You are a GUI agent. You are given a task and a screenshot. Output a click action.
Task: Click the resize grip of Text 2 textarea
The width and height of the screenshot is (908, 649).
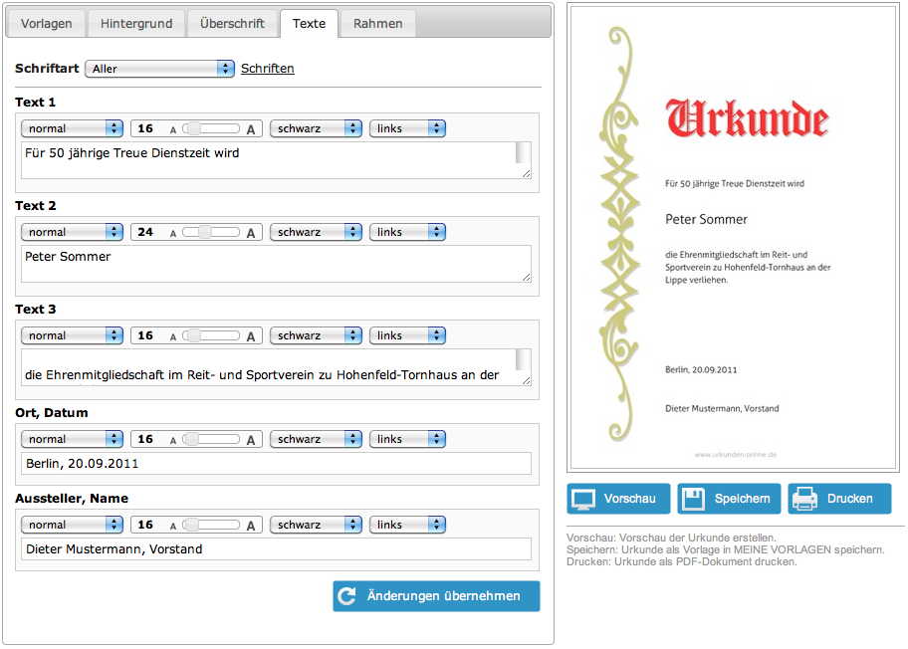(x=526, y=278)
